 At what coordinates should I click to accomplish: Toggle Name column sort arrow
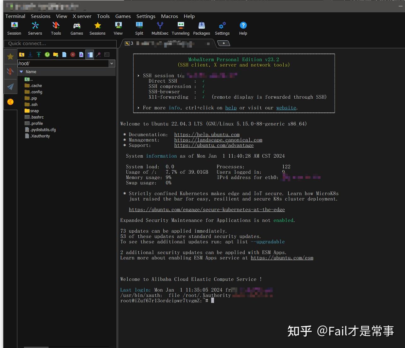(21, 72)
